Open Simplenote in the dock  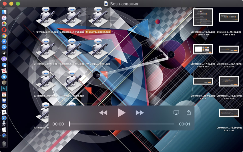(4, 106)
